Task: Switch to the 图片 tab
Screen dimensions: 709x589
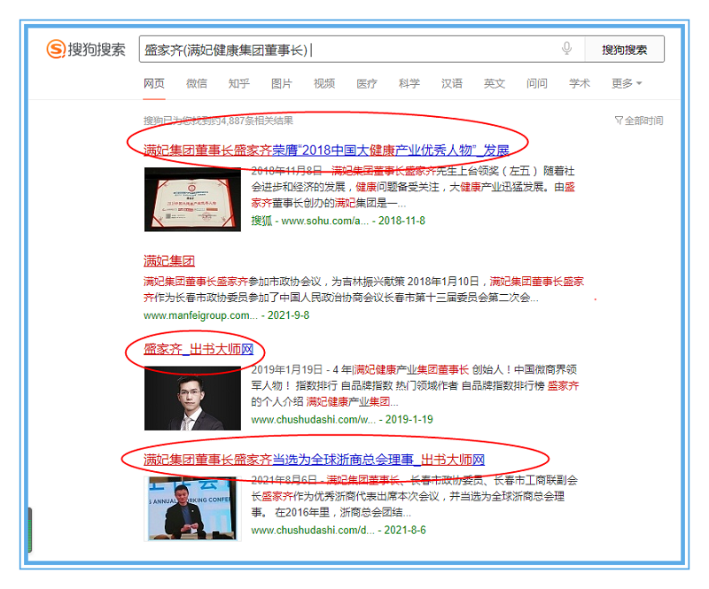Action: click(x=281, y=83)
